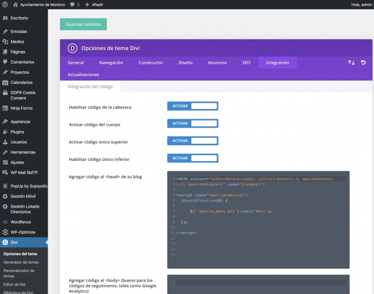Toggle Activar código único superior
This screenshot has height=294, width=374.
pyautogui.click(x=192, y=141)
